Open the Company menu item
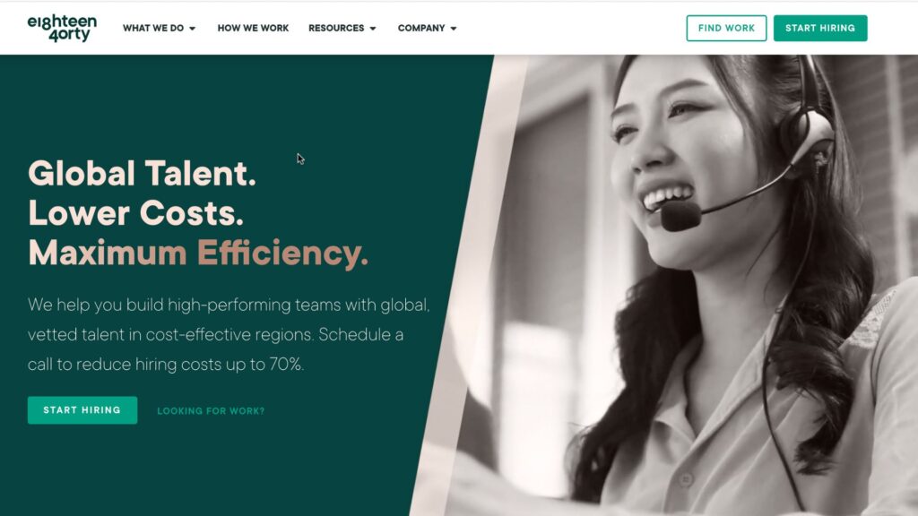This screenshot has width=918, height=516. 421,28
